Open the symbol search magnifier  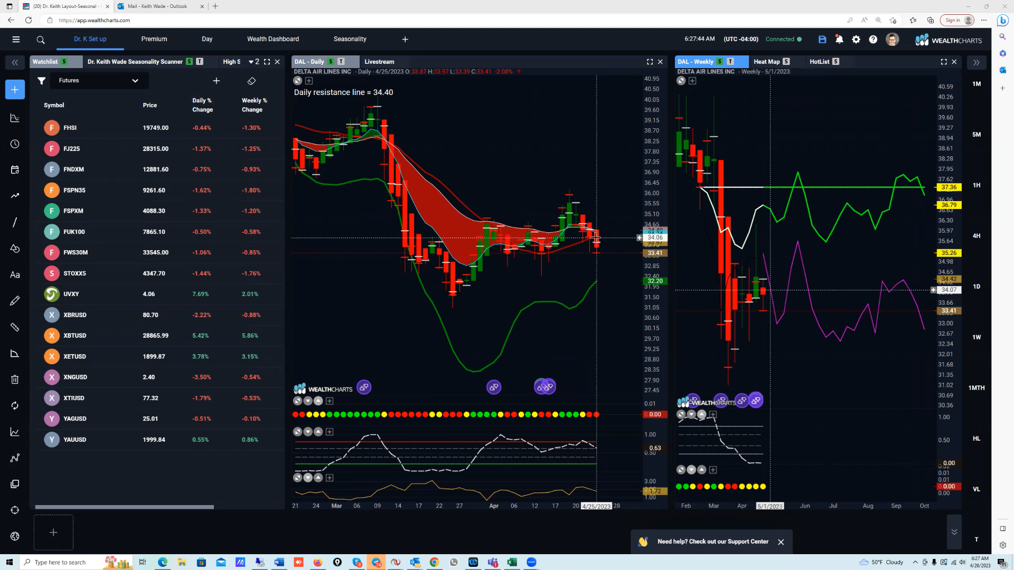[41, 40]
